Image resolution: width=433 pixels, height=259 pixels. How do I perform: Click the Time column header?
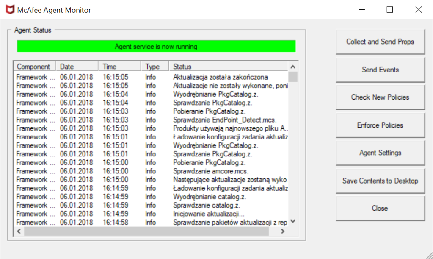[119, 67]
